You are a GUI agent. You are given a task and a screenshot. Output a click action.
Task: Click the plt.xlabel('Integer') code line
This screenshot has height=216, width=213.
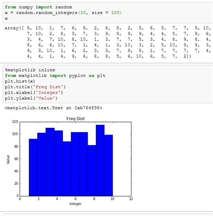[34, 93]
